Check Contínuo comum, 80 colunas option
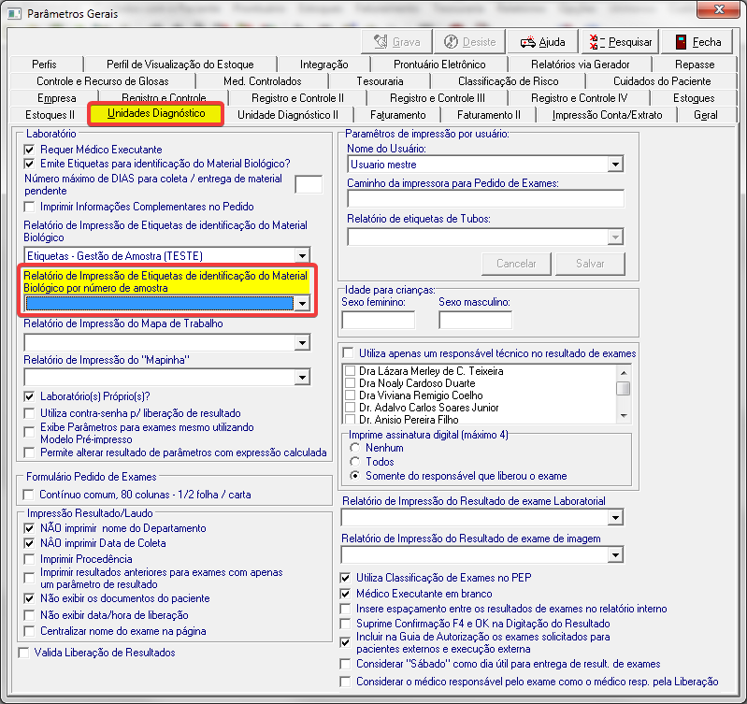Screen dimensions: 747x704 click(29, 495)
